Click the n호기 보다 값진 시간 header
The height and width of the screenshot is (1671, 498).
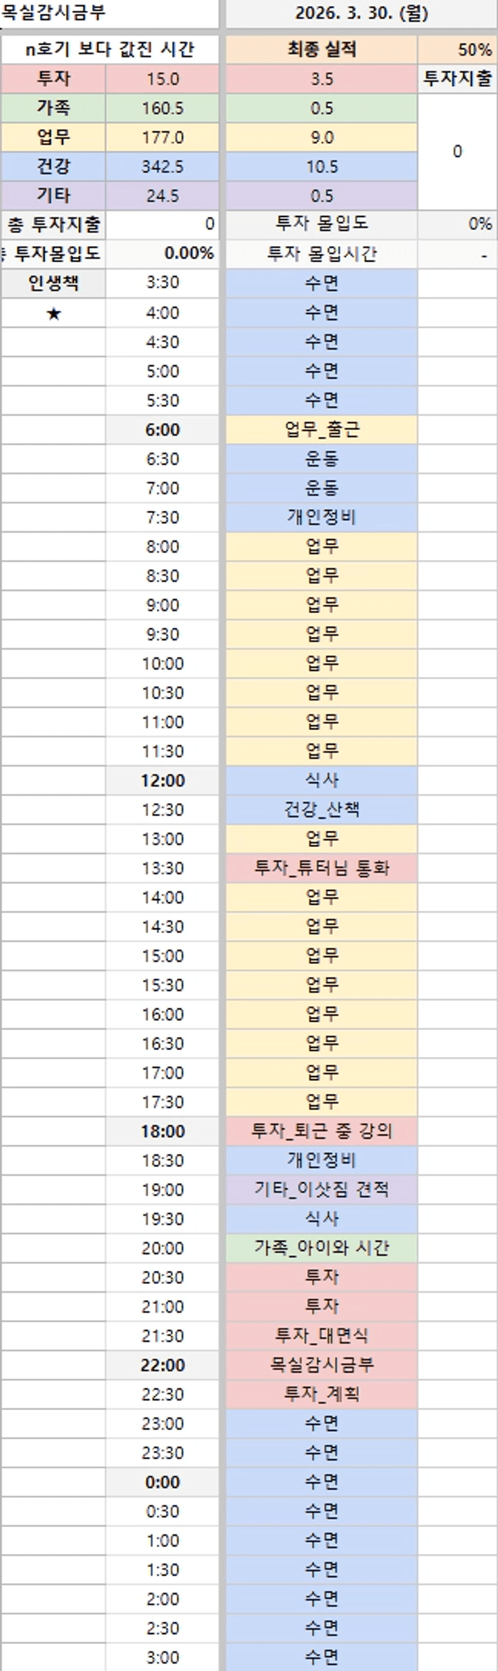[x=110, y=49]
